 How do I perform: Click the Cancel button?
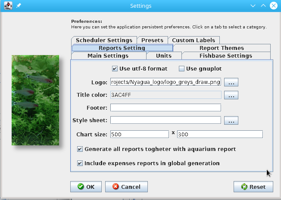click(x=126, y=187)
